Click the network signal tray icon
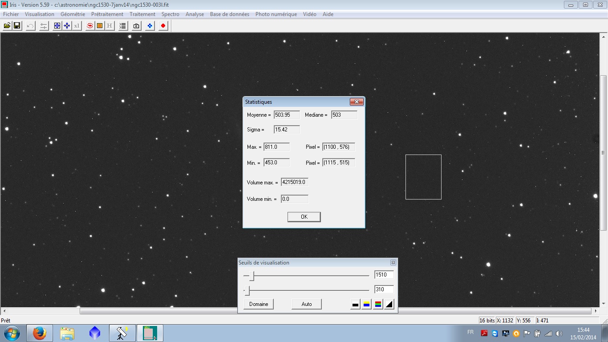The image size is (608, 342). (548, 333)
